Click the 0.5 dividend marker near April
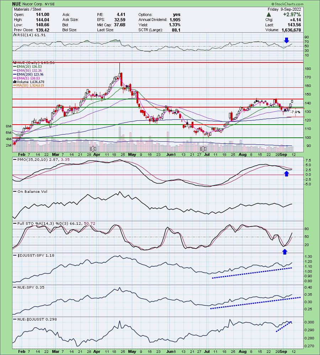The width and height of the screenshot is (320, 355). click(x=93, y=149)
